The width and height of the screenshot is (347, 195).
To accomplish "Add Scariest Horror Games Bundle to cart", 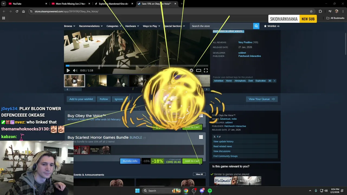I will [192, 161].
